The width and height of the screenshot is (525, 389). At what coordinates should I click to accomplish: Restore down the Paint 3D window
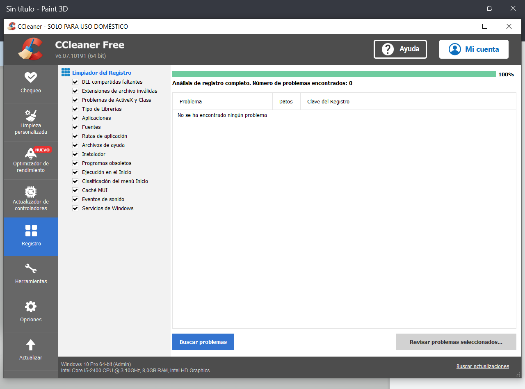pos(490,8)
